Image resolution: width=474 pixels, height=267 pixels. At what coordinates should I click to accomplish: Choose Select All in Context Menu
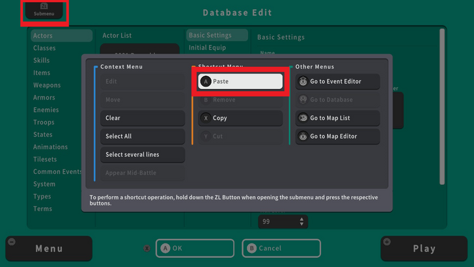[143, 136]
